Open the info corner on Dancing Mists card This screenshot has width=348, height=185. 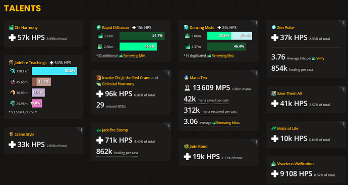256,23
